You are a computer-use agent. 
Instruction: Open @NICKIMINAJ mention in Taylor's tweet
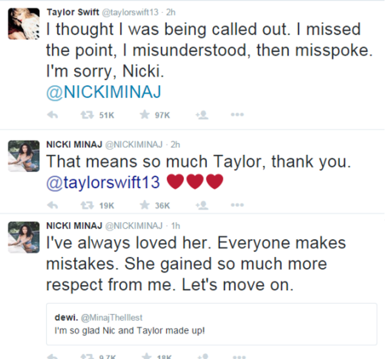click(x=104, y=93)
